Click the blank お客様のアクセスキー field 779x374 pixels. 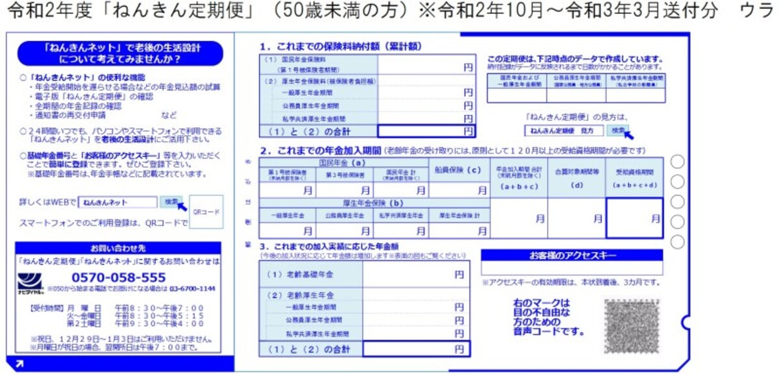tap(572, 268)
